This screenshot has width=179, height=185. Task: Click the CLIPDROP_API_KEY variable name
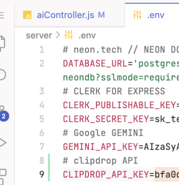[x=106, y=174]
